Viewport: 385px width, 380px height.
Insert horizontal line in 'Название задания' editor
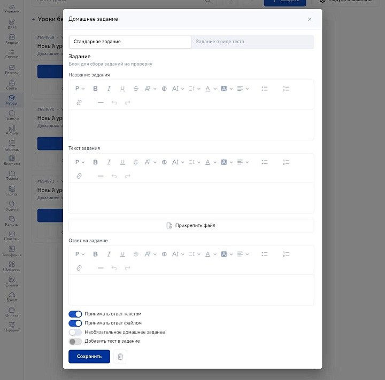point(101,102)
